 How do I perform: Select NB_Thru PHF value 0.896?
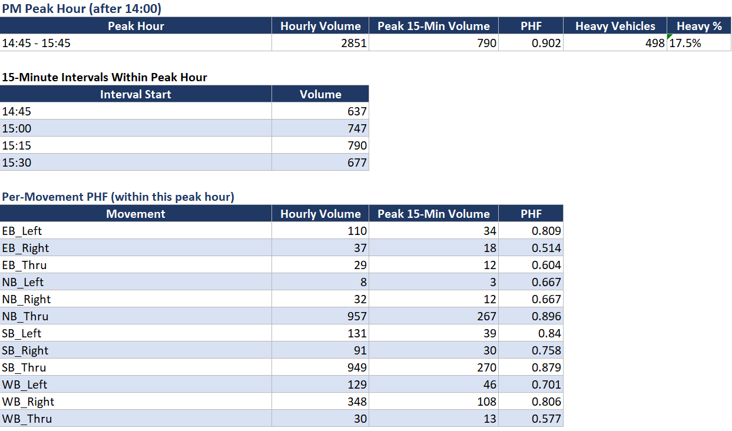531,316
